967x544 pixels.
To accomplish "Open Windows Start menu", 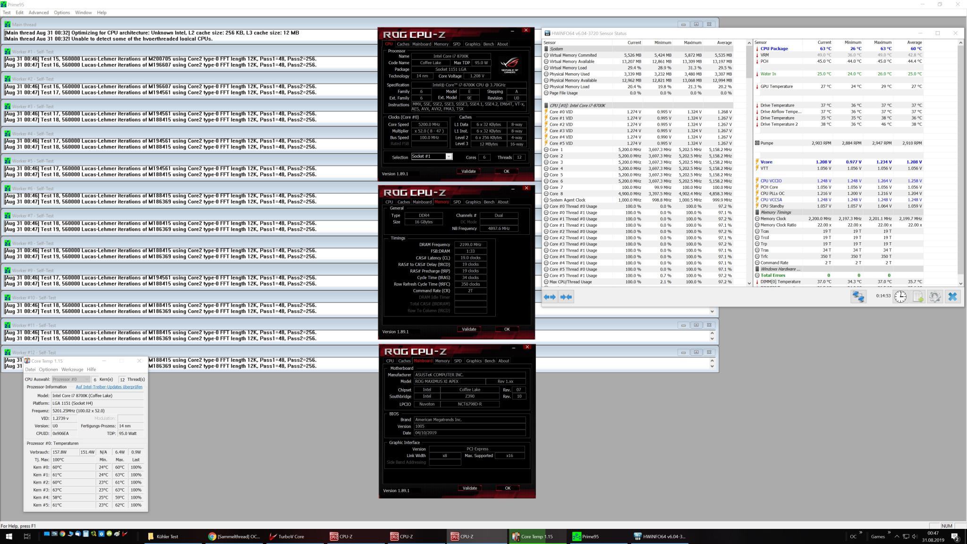I will tap(8, 536).
